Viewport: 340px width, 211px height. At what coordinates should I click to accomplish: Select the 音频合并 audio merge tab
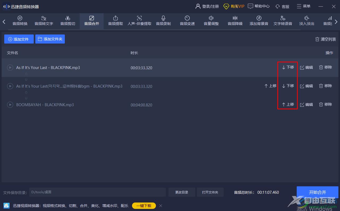pyautogui.click(x=92, y=21)
